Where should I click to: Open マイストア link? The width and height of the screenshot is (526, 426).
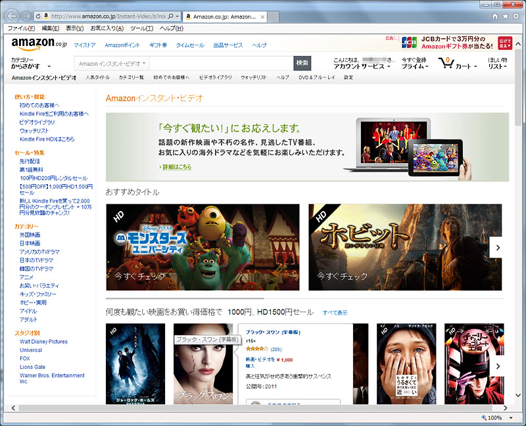[85, 45]
